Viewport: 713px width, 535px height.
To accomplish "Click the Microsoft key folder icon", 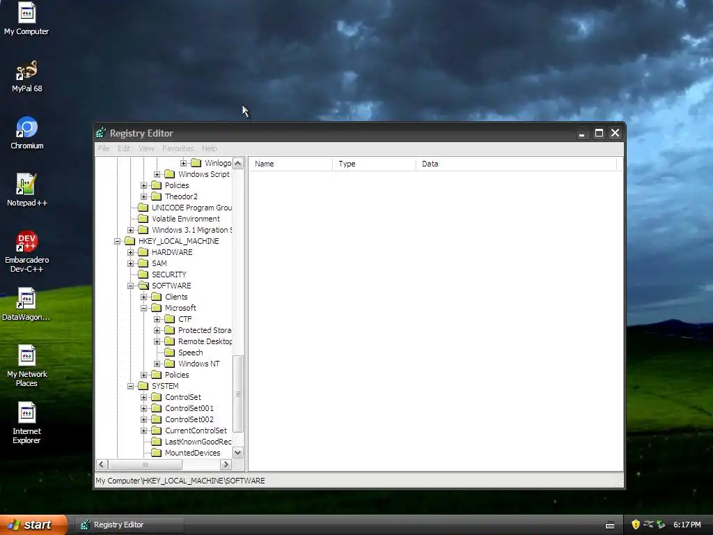I will (x=157, y=308).
